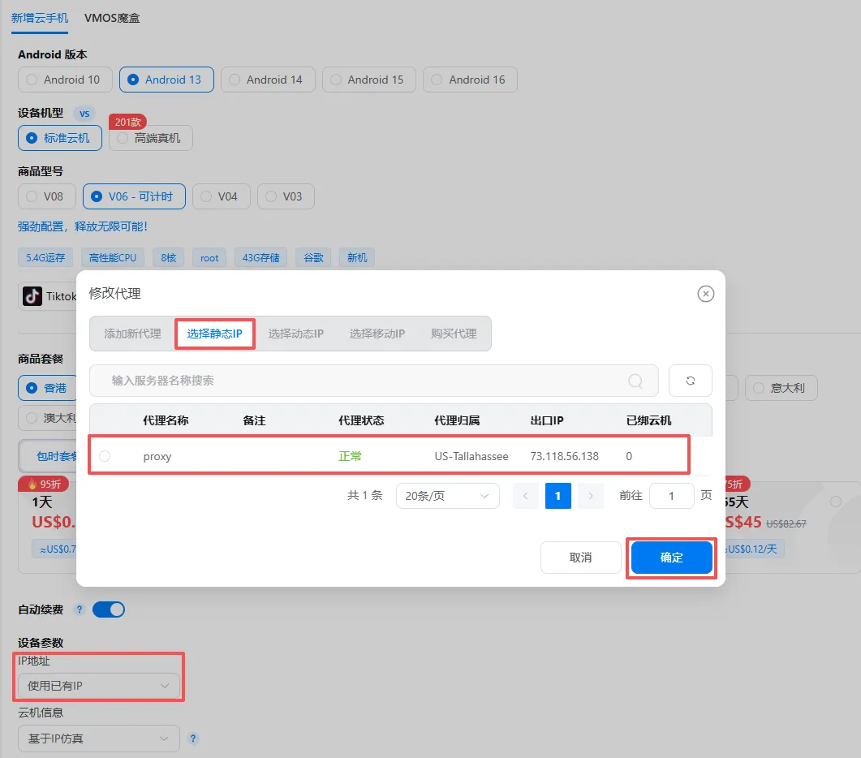Click the search magnifier in the proxy search bar
The width and height of the screenshot is (861, 758).
635,381
